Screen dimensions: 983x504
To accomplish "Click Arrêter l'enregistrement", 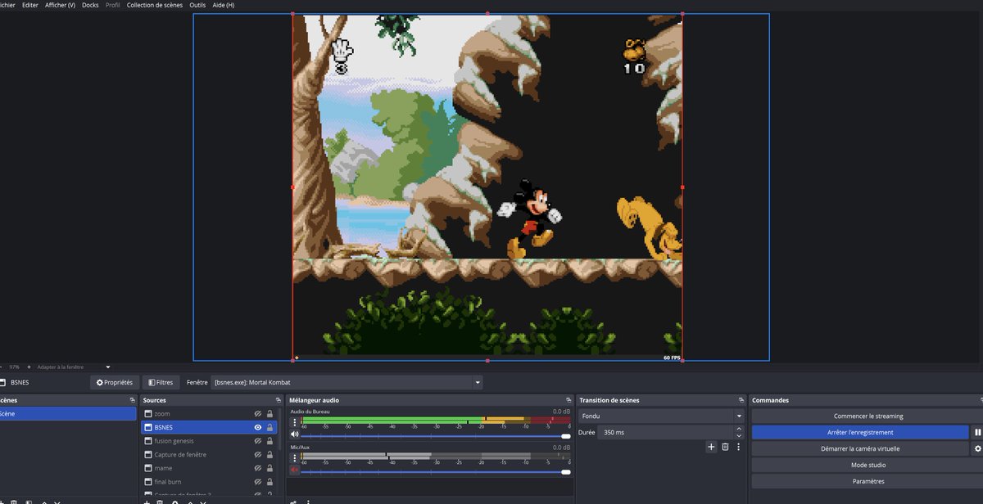I will [860, 432].
